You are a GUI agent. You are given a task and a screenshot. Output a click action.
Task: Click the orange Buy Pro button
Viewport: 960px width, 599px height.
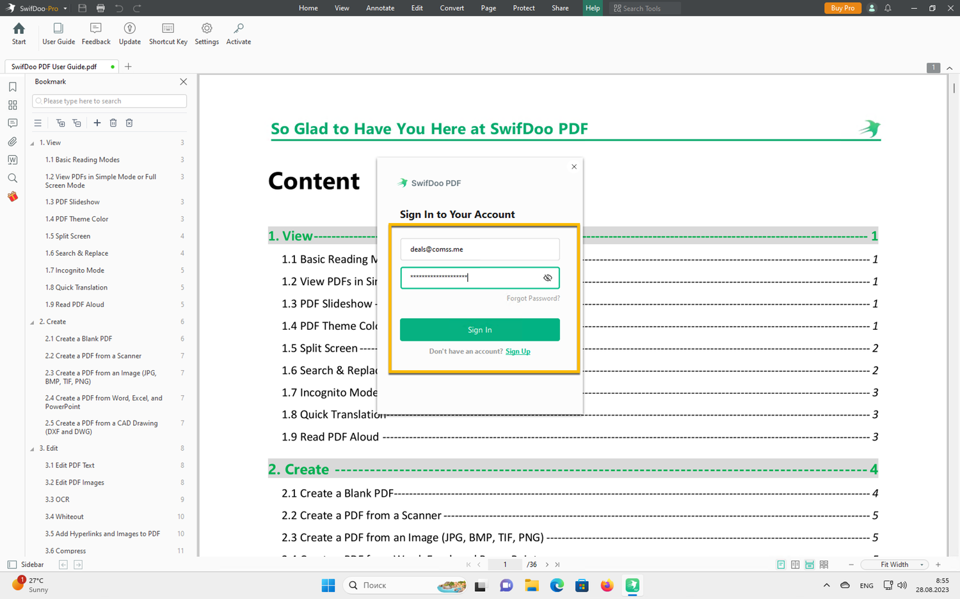842,8
